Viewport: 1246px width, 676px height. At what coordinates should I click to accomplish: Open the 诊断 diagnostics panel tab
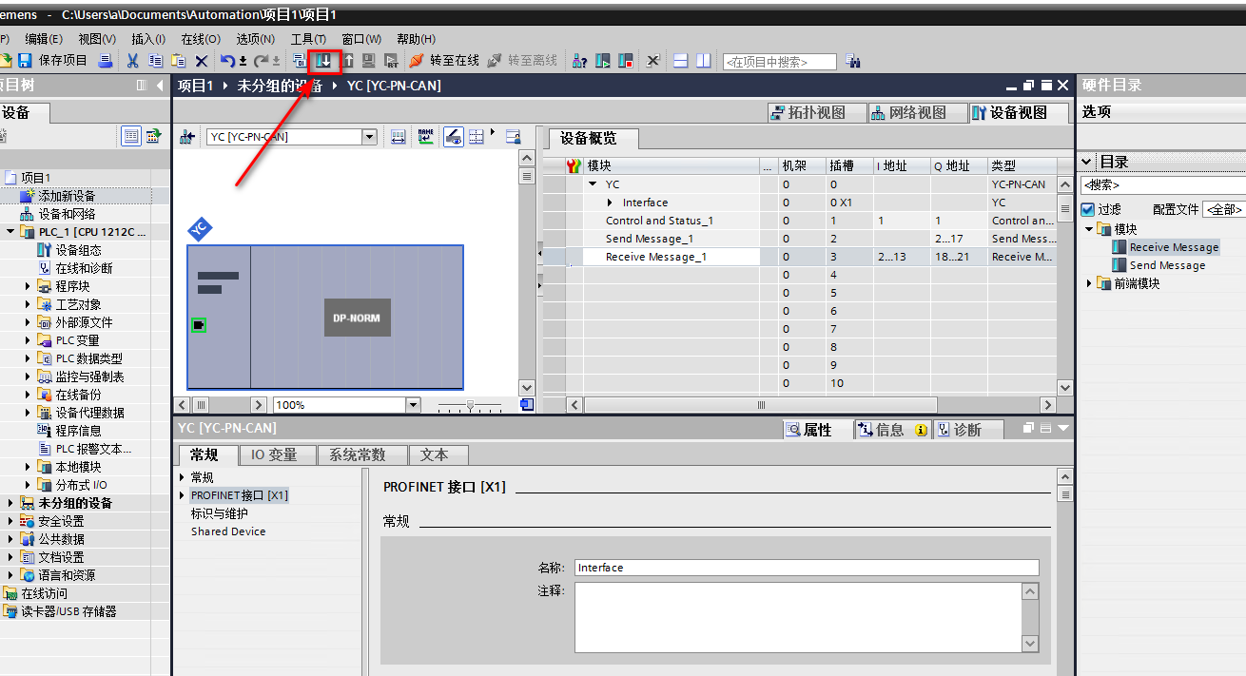point(968,430)
